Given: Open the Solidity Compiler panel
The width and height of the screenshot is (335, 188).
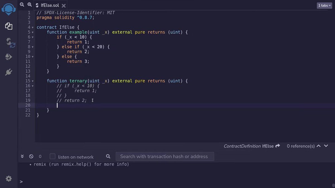Looking at the screenshot, I should [8, 41].
